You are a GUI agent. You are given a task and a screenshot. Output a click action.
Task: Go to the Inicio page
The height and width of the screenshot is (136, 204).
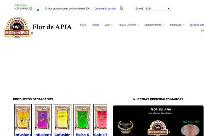[83, 25]
